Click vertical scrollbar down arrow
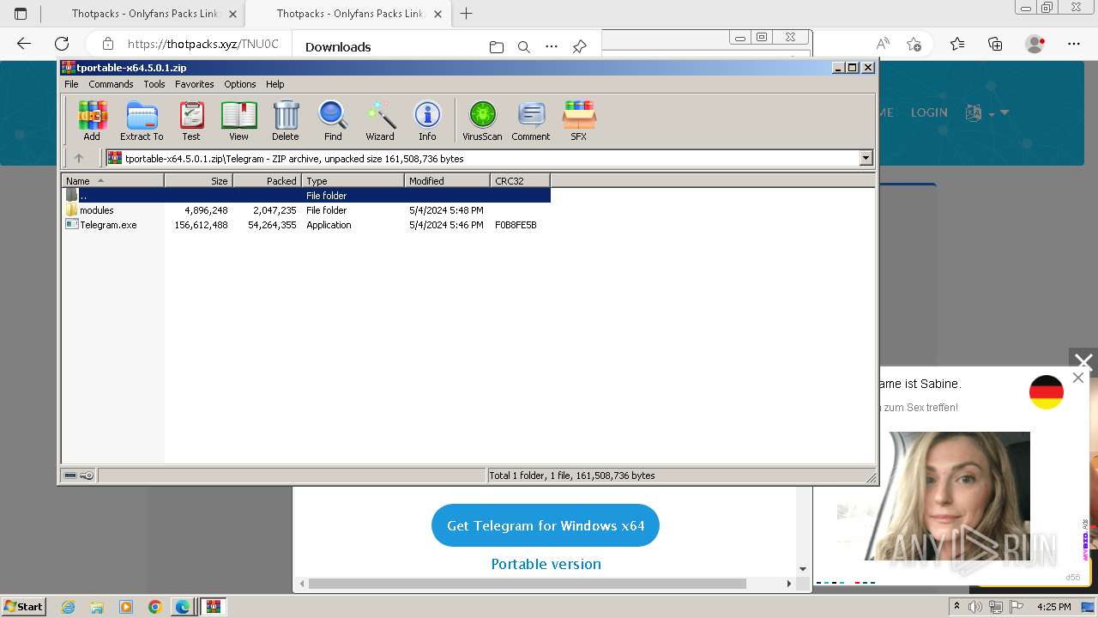 (803, 569)
